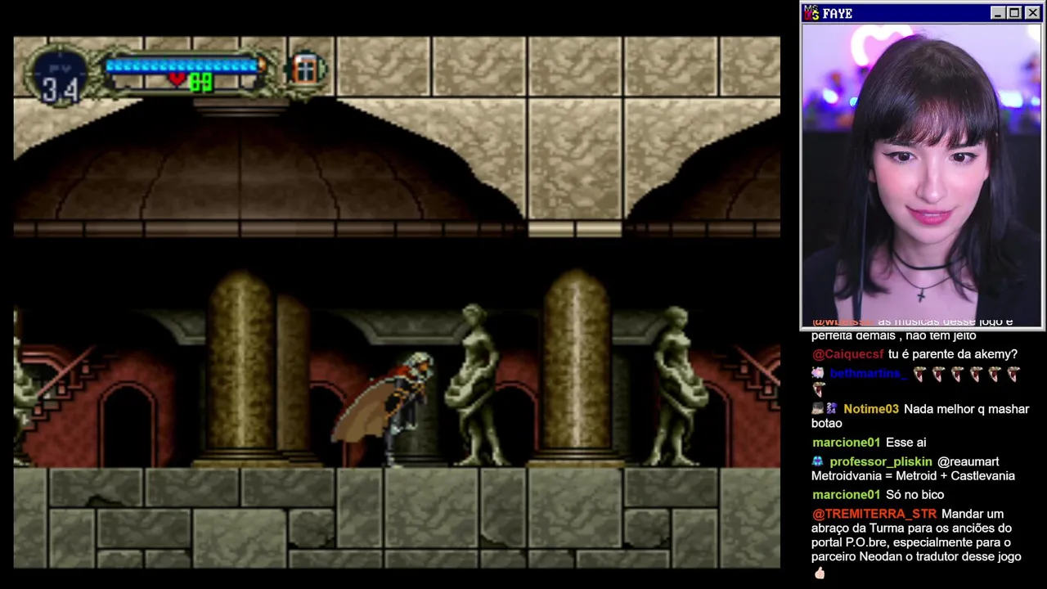1047x589 pixels.
Task: Click the Bible sub-weapon icon in HUD
Action: pyautogui.click(x=305, y=70)
